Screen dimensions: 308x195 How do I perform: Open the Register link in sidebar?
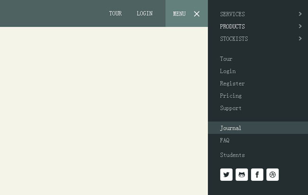(232, 83)
